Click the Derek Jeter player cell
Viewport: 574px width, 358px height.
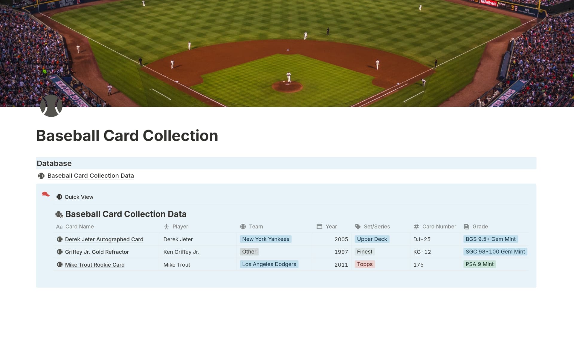(x=198, y=239)
